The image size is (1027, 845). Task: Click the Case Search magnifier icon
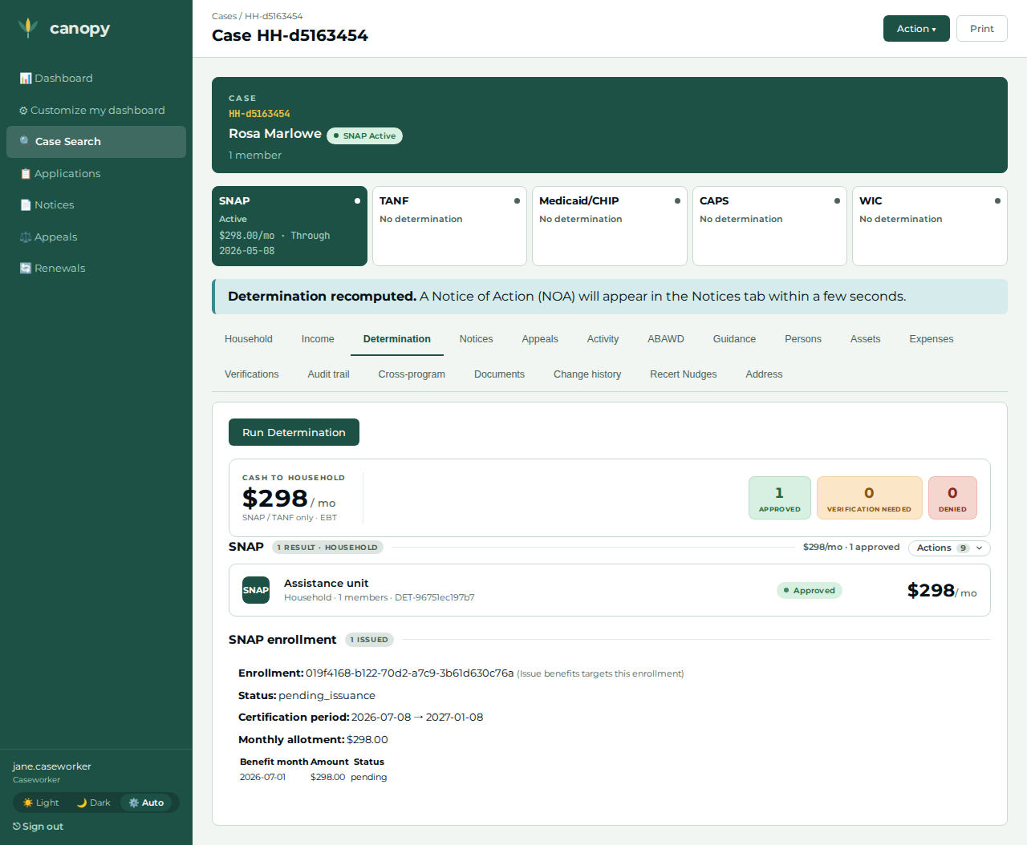point(26,142)
